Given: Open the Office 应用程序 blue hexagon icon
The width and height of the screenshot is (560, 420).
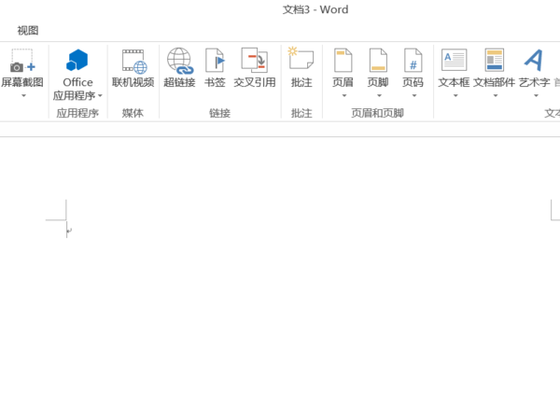Looking at the screenshot, I should (x=77, y=60).
